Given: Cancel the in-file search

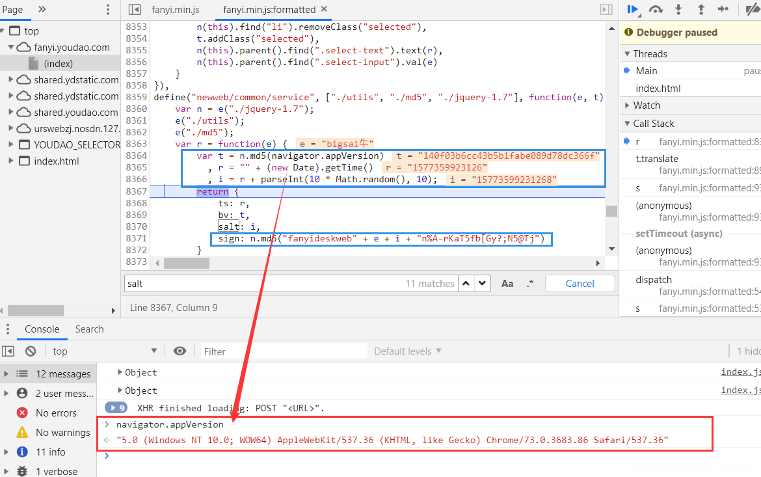Looking at the screenshot, I should (x=580, y=283).
